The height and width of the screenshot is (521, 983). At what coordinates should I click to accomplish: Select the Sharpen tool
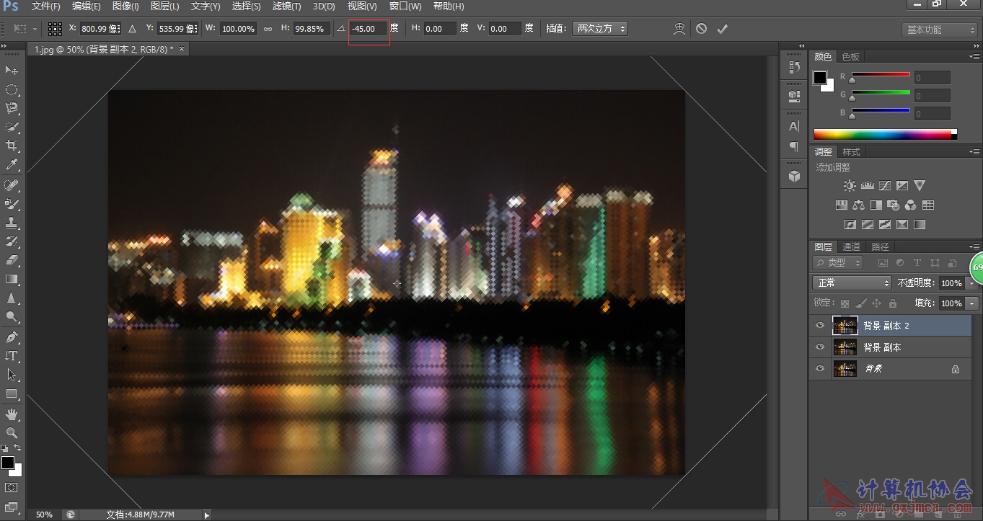click(x=12, y=298)
